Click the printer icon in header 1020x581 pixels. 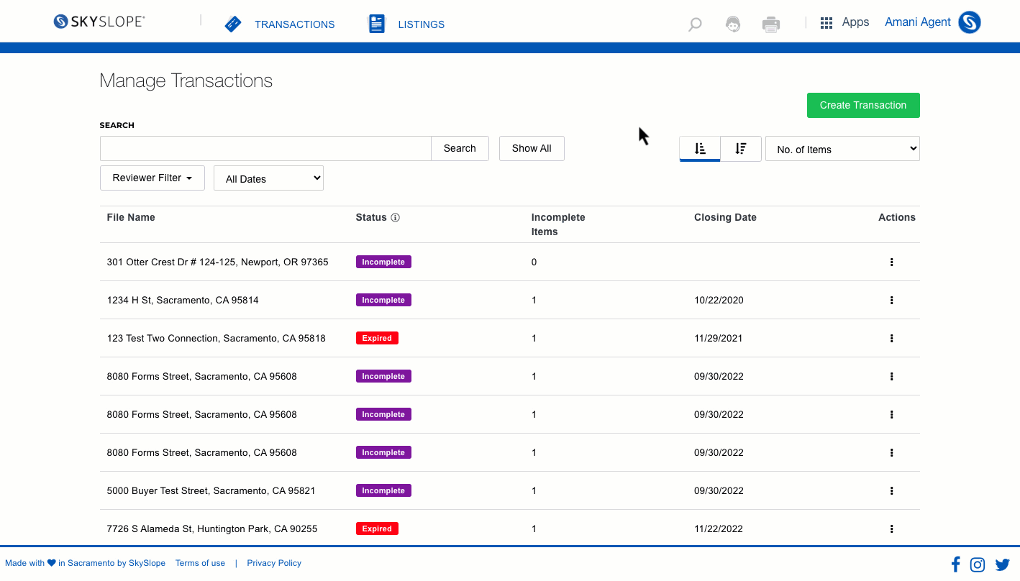(771, 24)
